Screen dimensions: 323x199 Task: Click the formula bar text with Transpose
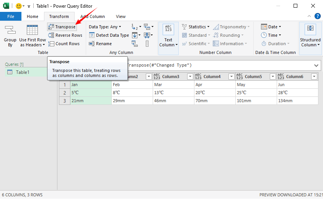(159, 65)
